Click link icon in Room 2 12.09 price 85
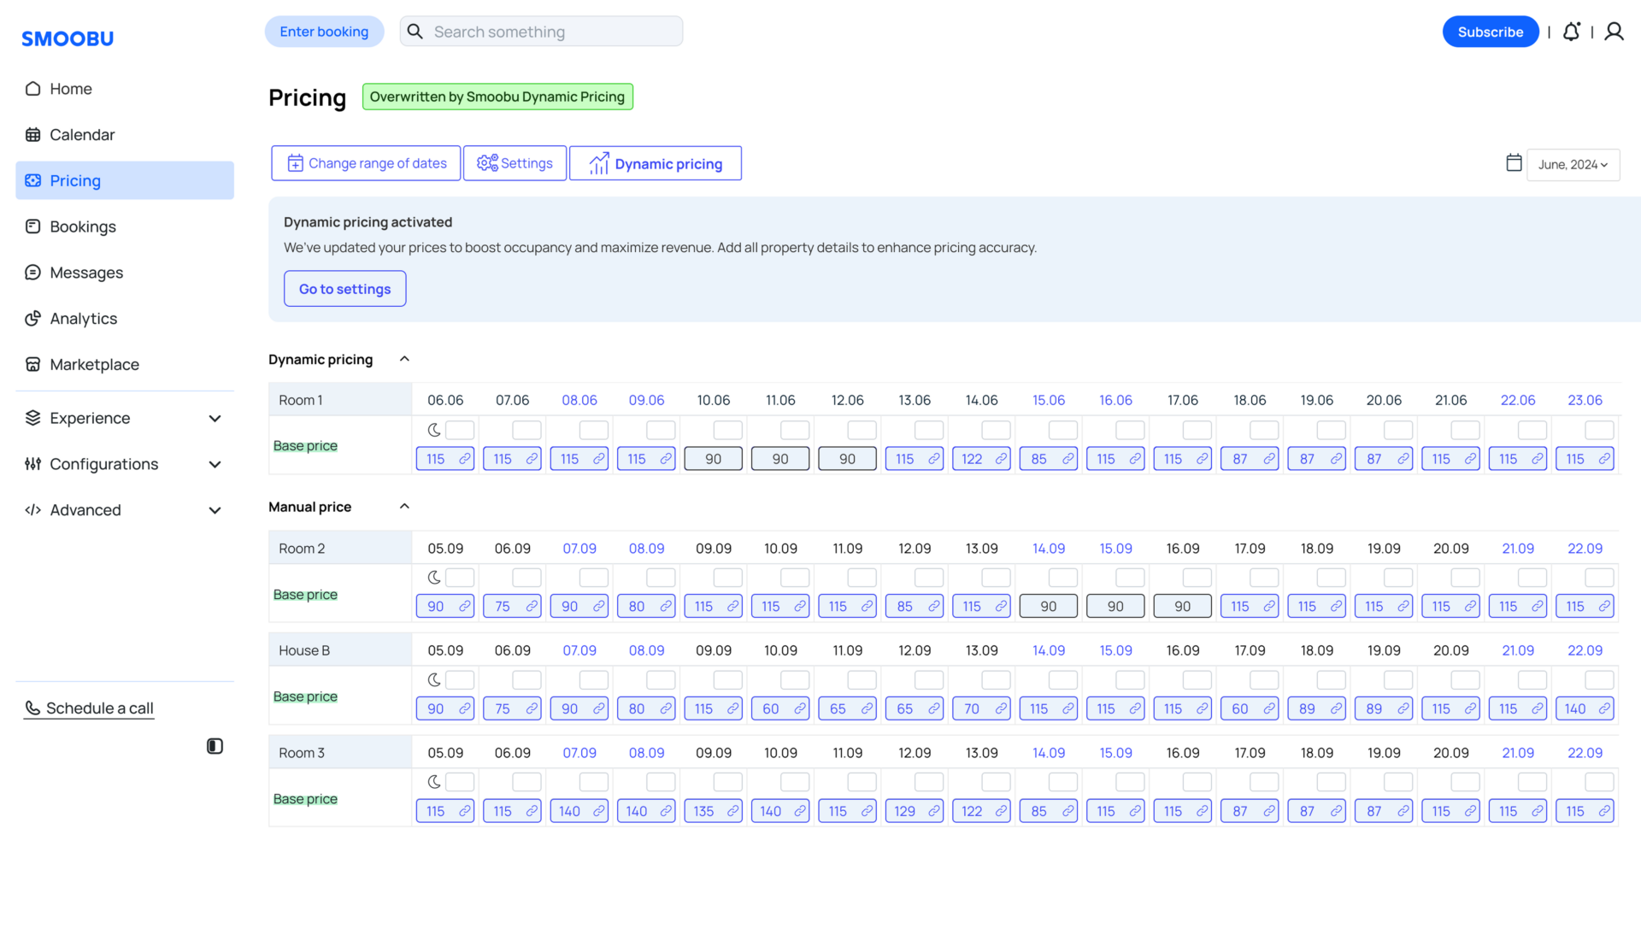 click(x=934, y=607)
